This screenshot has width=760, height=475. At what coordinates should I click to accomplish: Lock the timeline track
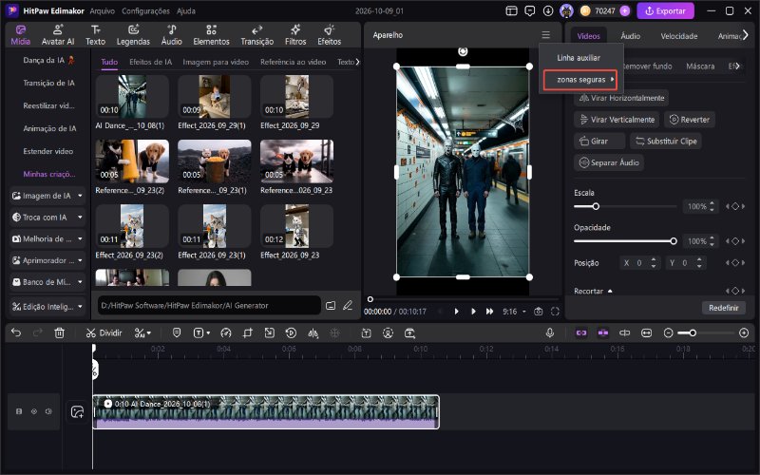(x=19, y=411)
